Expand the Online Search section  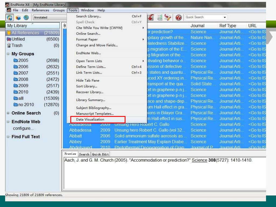[x=8, y=113]
